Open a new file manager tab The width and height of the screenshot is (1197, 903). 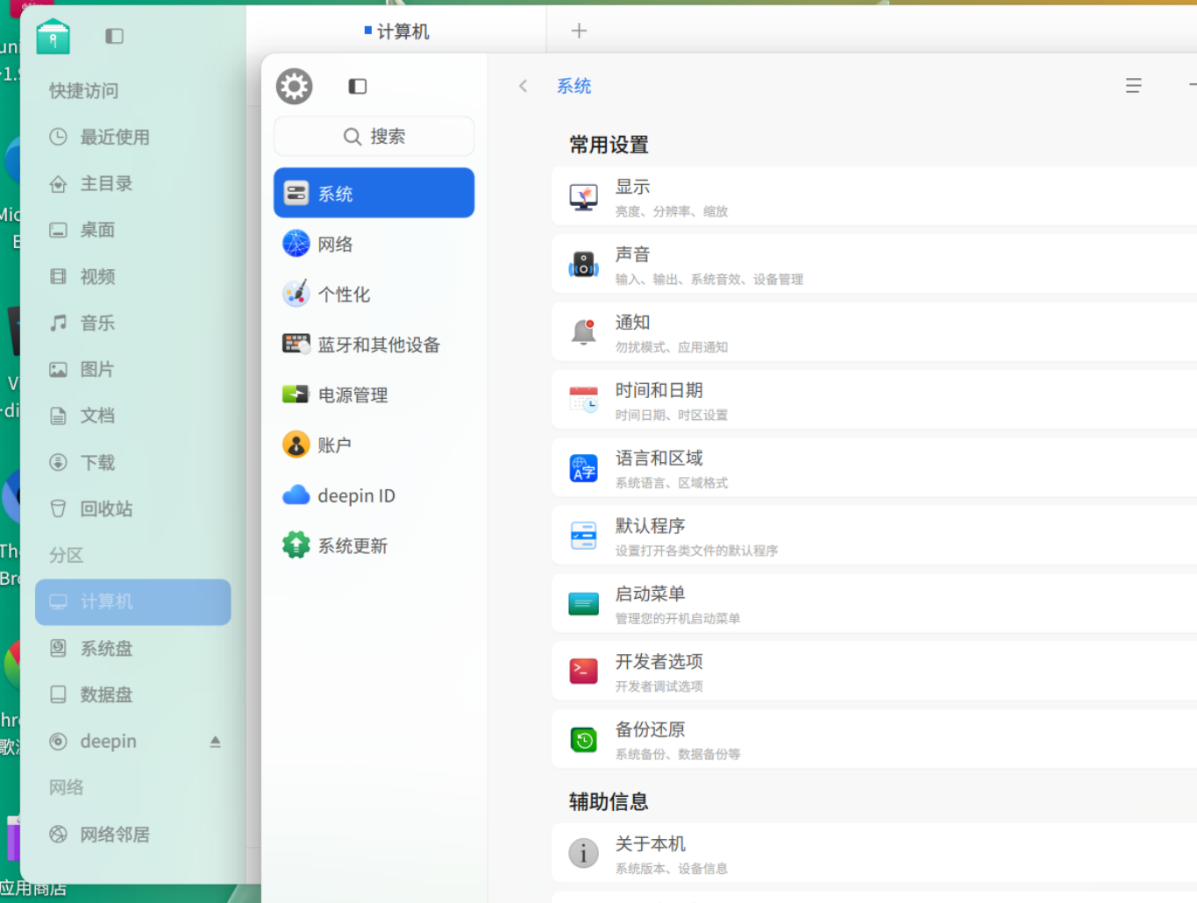point(579,31)
